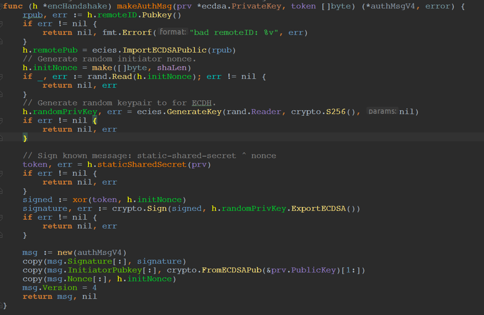Click the 'signature' variable declaration
The height and width of the screenshot is (315, 484).
point(45,209)
